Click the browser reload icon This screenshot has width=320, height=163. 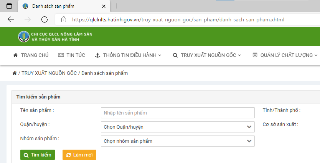tap(45, 19)
